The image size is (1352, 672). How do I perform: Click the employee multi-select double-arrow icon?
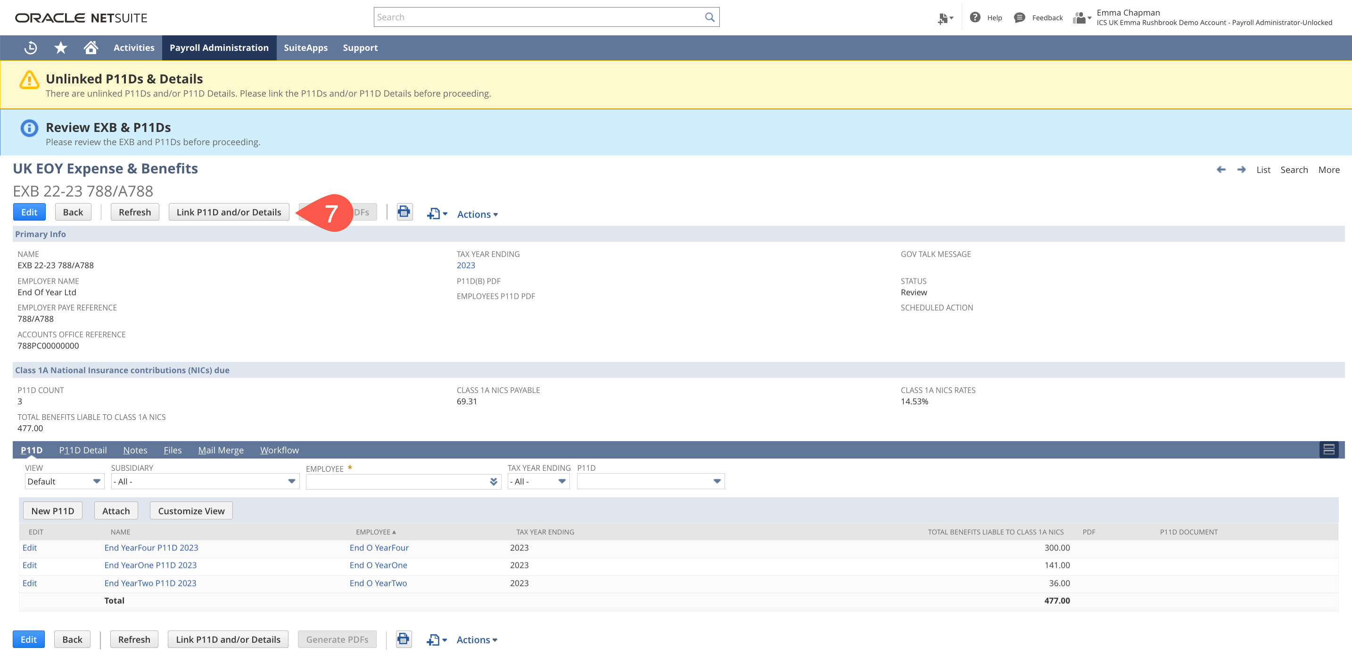click(494, 481)
